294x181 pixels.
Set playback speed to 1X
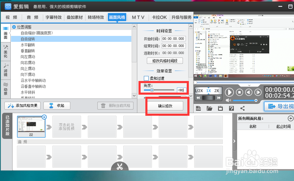coord(209,91)
